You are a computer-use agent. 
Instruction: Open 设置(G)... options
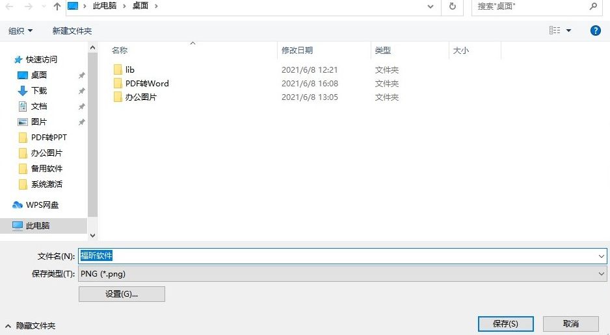[122, 294]
